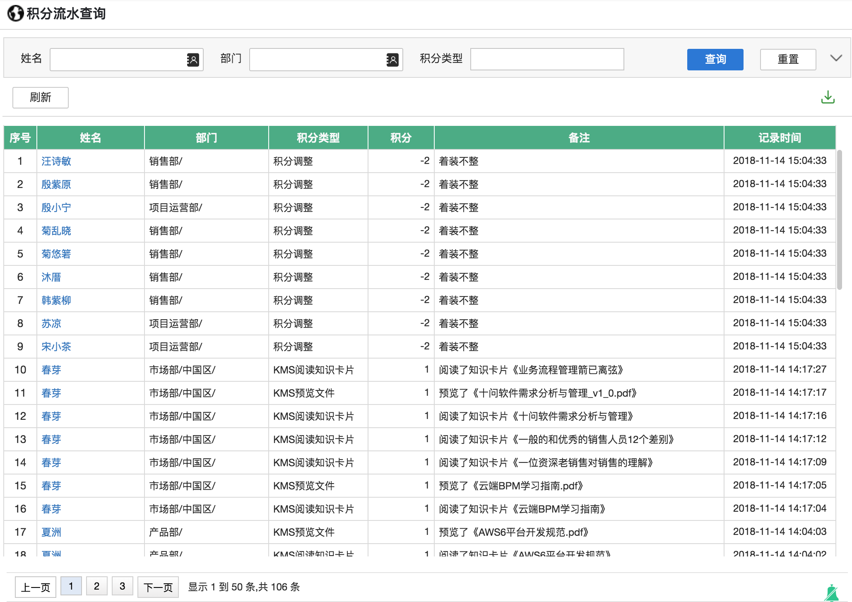Open the 春芽 link in row 10
This screenshot has width=852, height=602.
pyautogui.click(x=51, y=370)
